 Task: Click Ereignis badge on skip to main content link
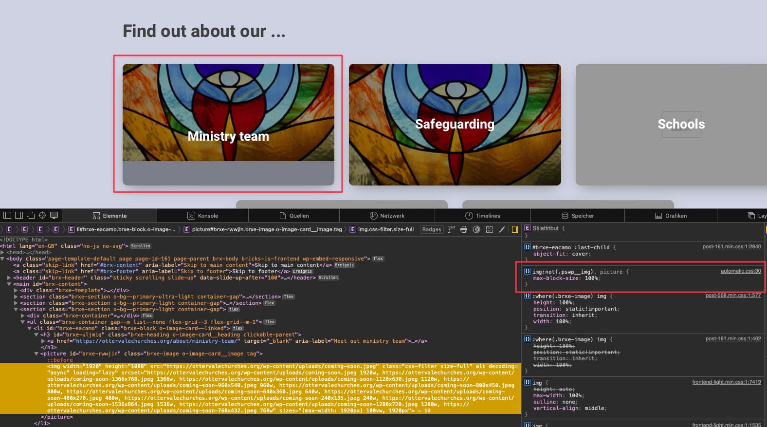coord(345,265)
